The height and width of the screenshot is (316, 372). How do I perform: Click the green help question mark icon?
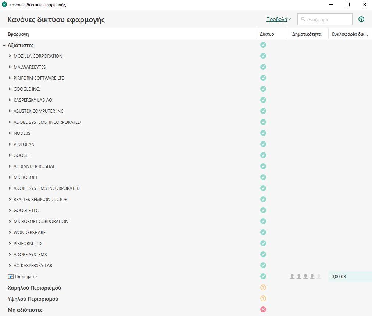point(361,19)
